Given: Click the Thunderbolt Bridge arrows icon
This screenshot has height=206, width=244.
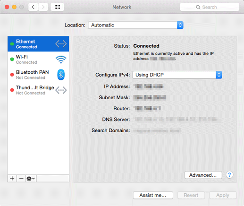Looking at the screenshot, I should tap(61, 90).
